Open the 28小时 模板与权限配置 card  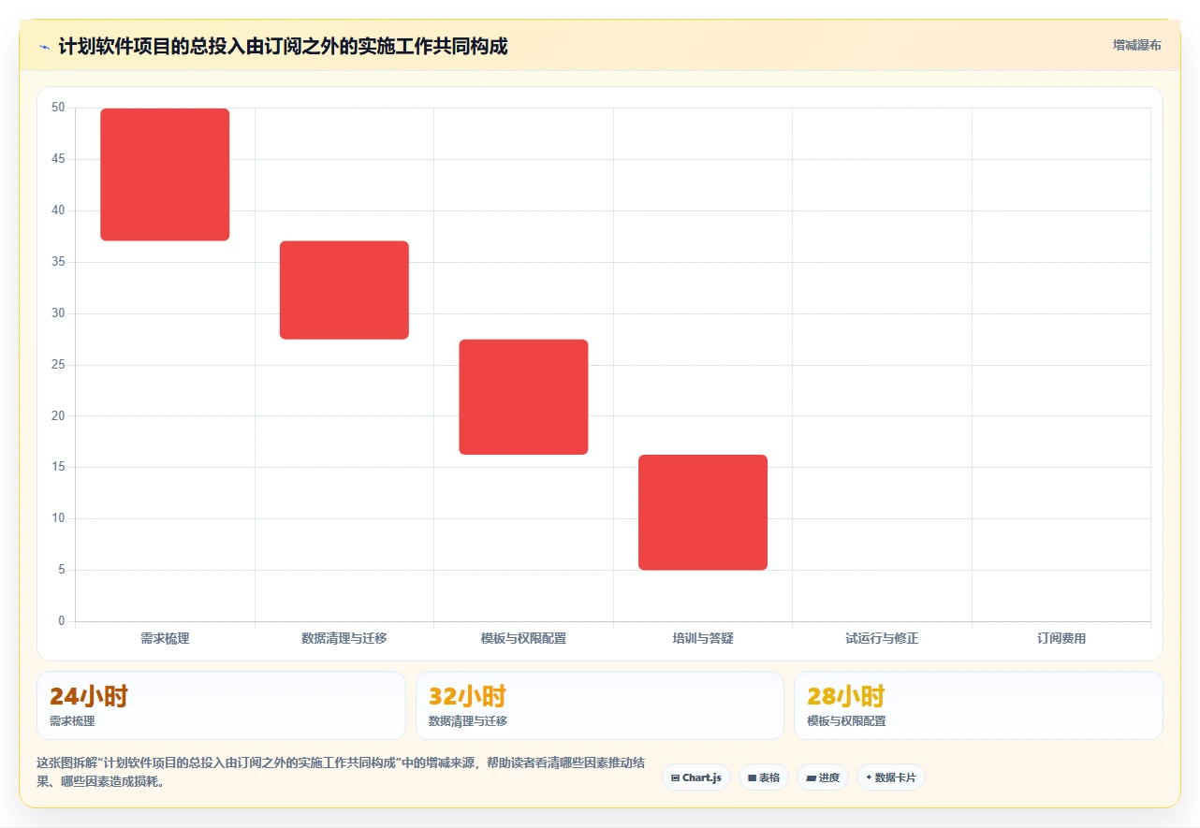[x=978, y=705]
